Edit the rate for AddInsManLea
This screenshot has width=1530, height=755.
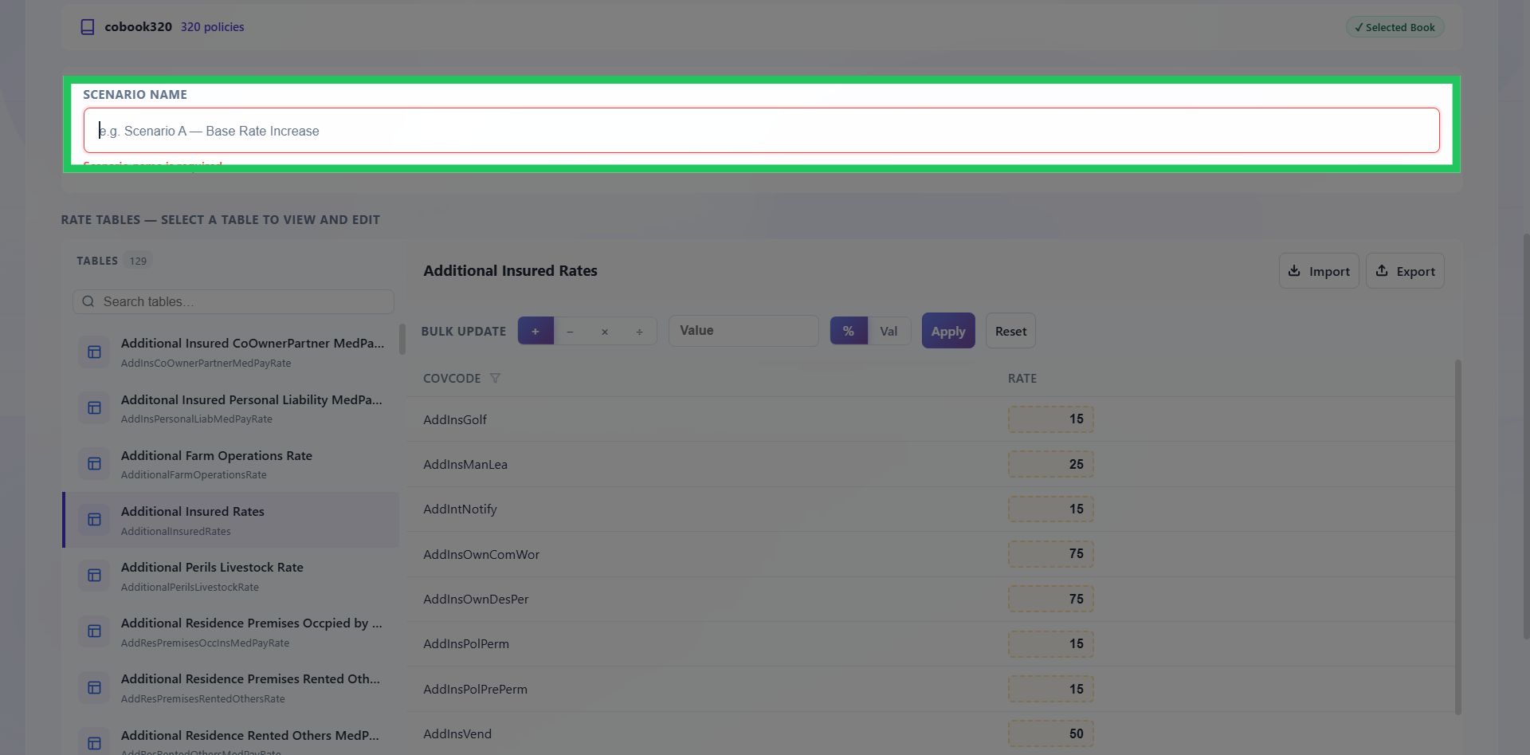pos(1051,464)
